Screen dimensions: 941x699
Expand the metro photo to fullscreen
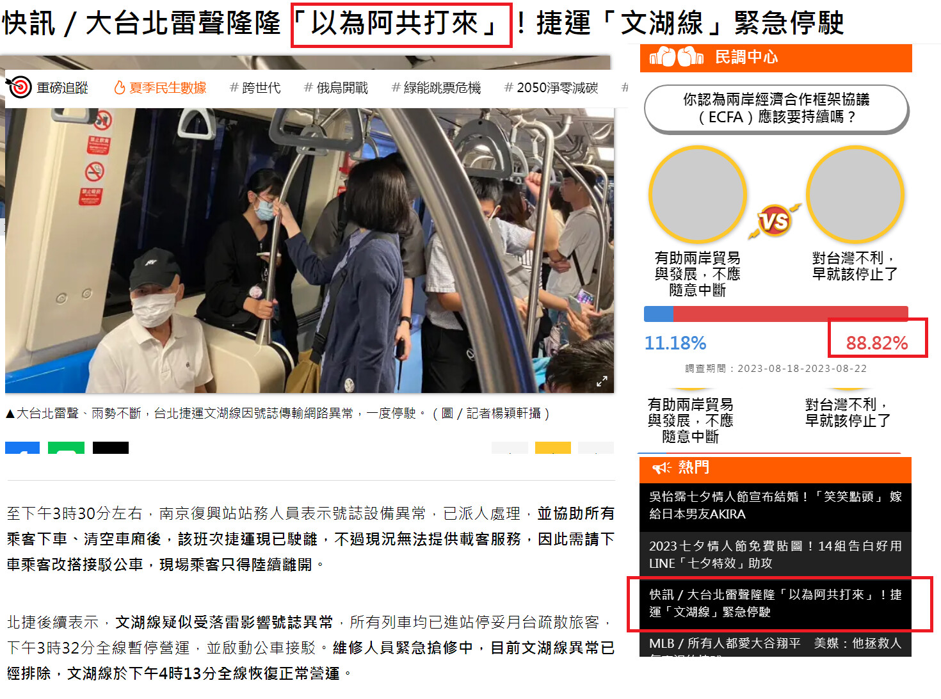(x=602, y=382)
